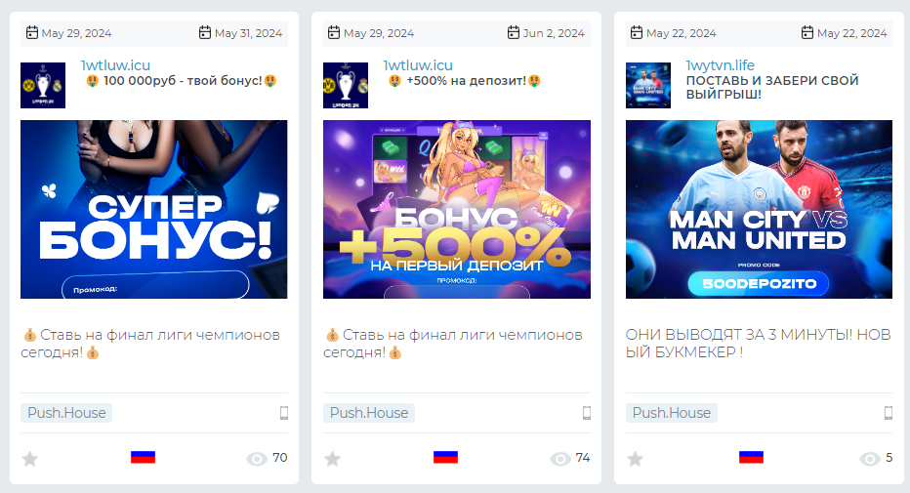Click the Russia flag on the first card
This screenshot has width=910, height=493.
pyautogui.click(x=143, y=457)
